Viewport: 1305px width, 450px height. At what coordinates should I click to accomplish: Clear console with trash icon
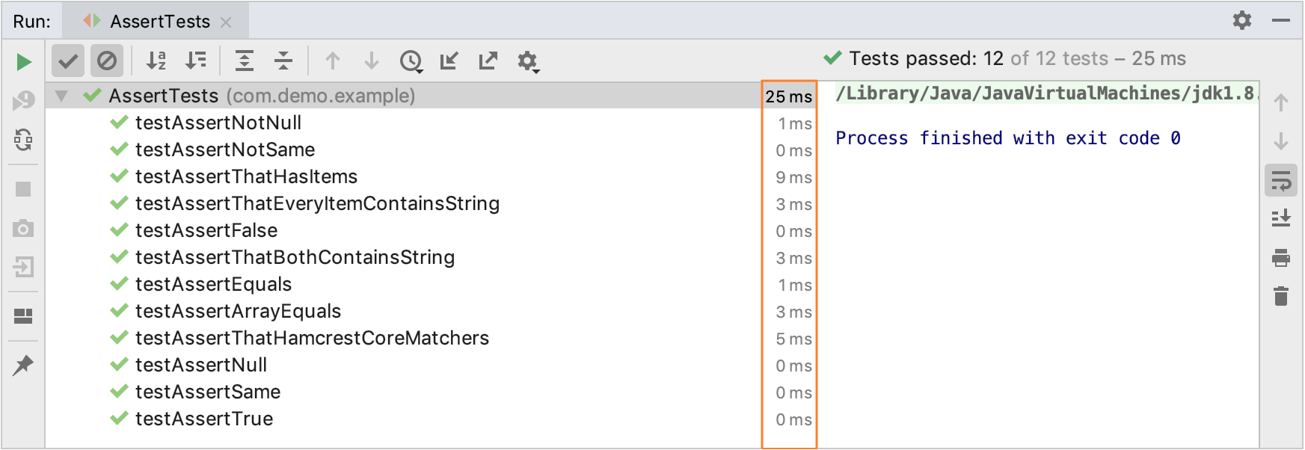1281,296
